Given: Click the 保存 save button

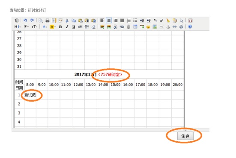Looking at the screenshot, I should coord(185,136).
